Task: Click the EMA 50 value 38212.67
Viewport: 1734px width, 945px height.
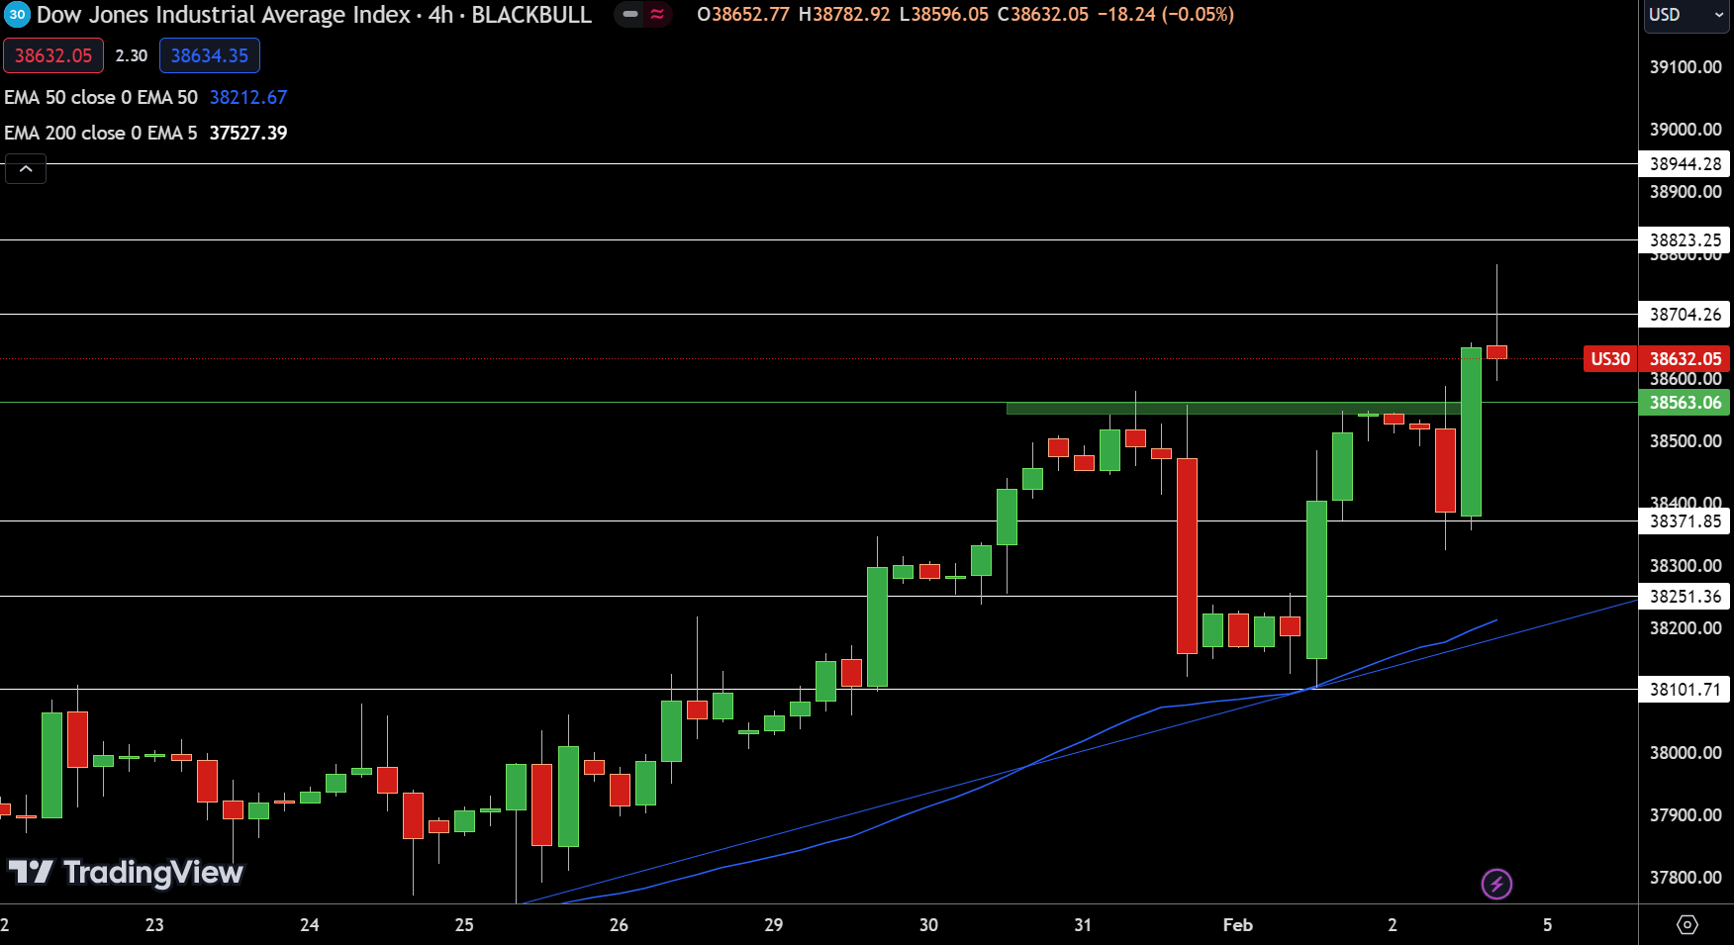Action: pyautogui.click(x=248, y=97)
